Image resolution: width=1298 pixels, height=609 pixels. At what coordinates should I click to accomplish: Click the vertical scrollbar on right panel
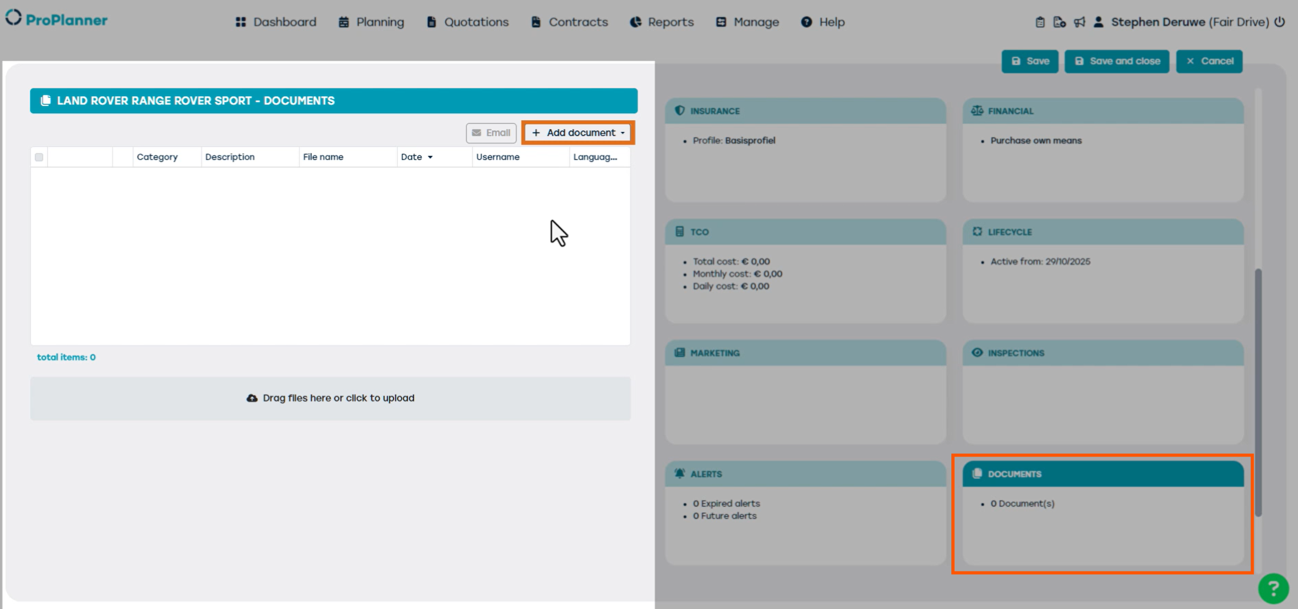[1258, 392]
